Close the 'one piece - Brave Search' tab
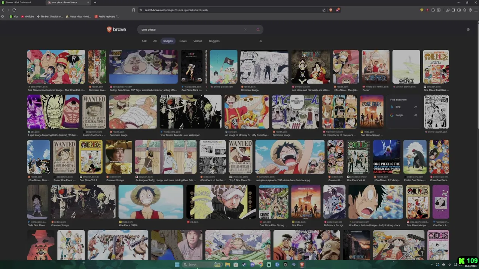 88,3
